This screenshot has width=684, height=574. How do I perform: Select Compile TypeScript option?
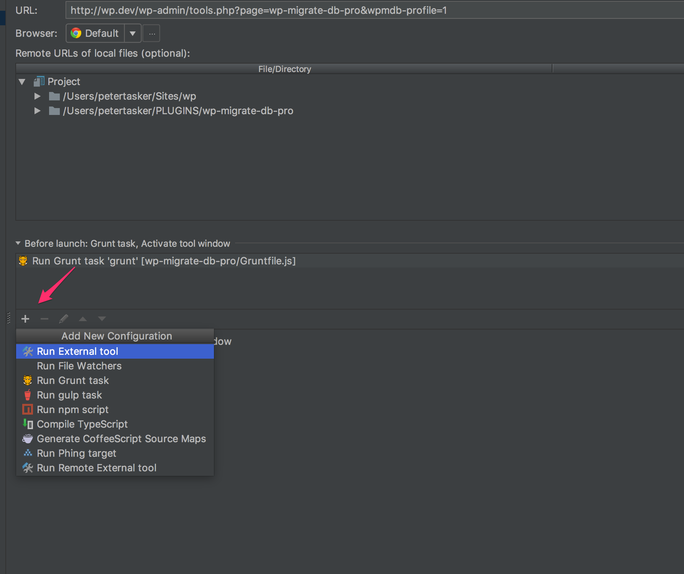(115, 424)
